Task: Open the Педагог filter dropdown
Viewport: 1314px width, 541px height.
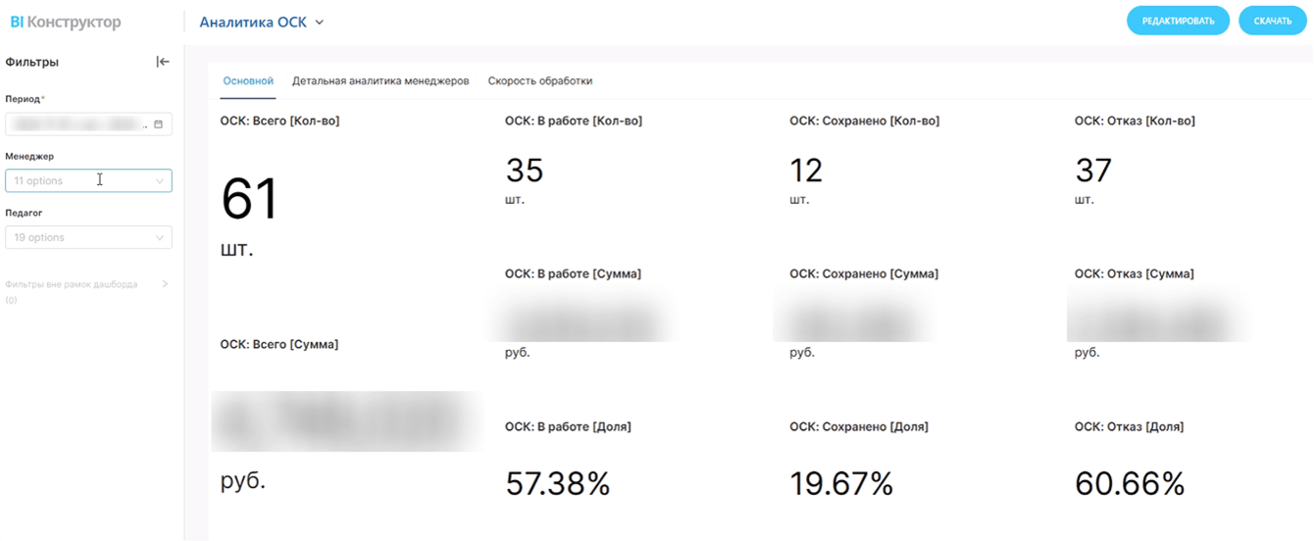Action: point(88,238)
